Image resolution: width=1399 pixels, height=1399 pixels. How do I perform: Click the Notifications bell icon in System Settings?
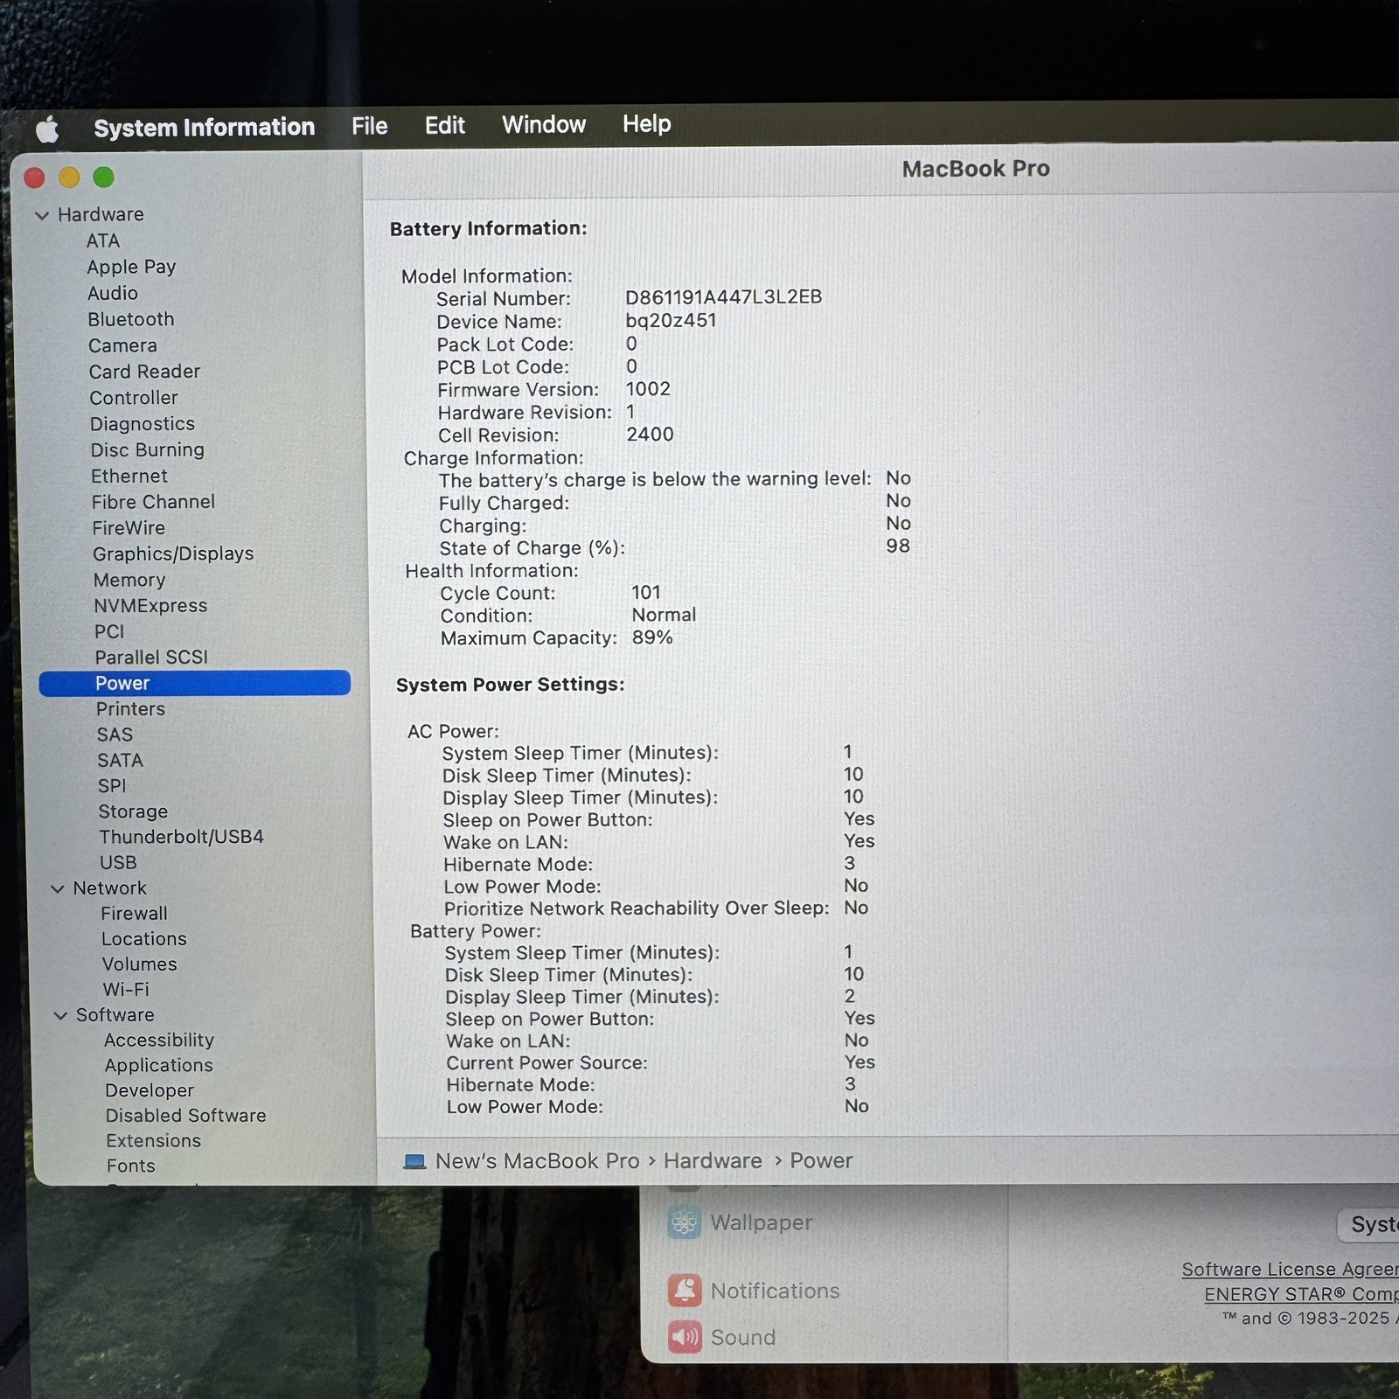click(x=685, y=1290)
